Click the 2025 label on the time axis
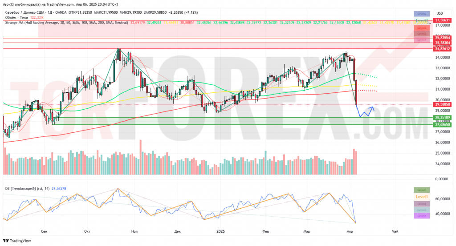Viewport: 456px width, 246px height. point(221,231)
